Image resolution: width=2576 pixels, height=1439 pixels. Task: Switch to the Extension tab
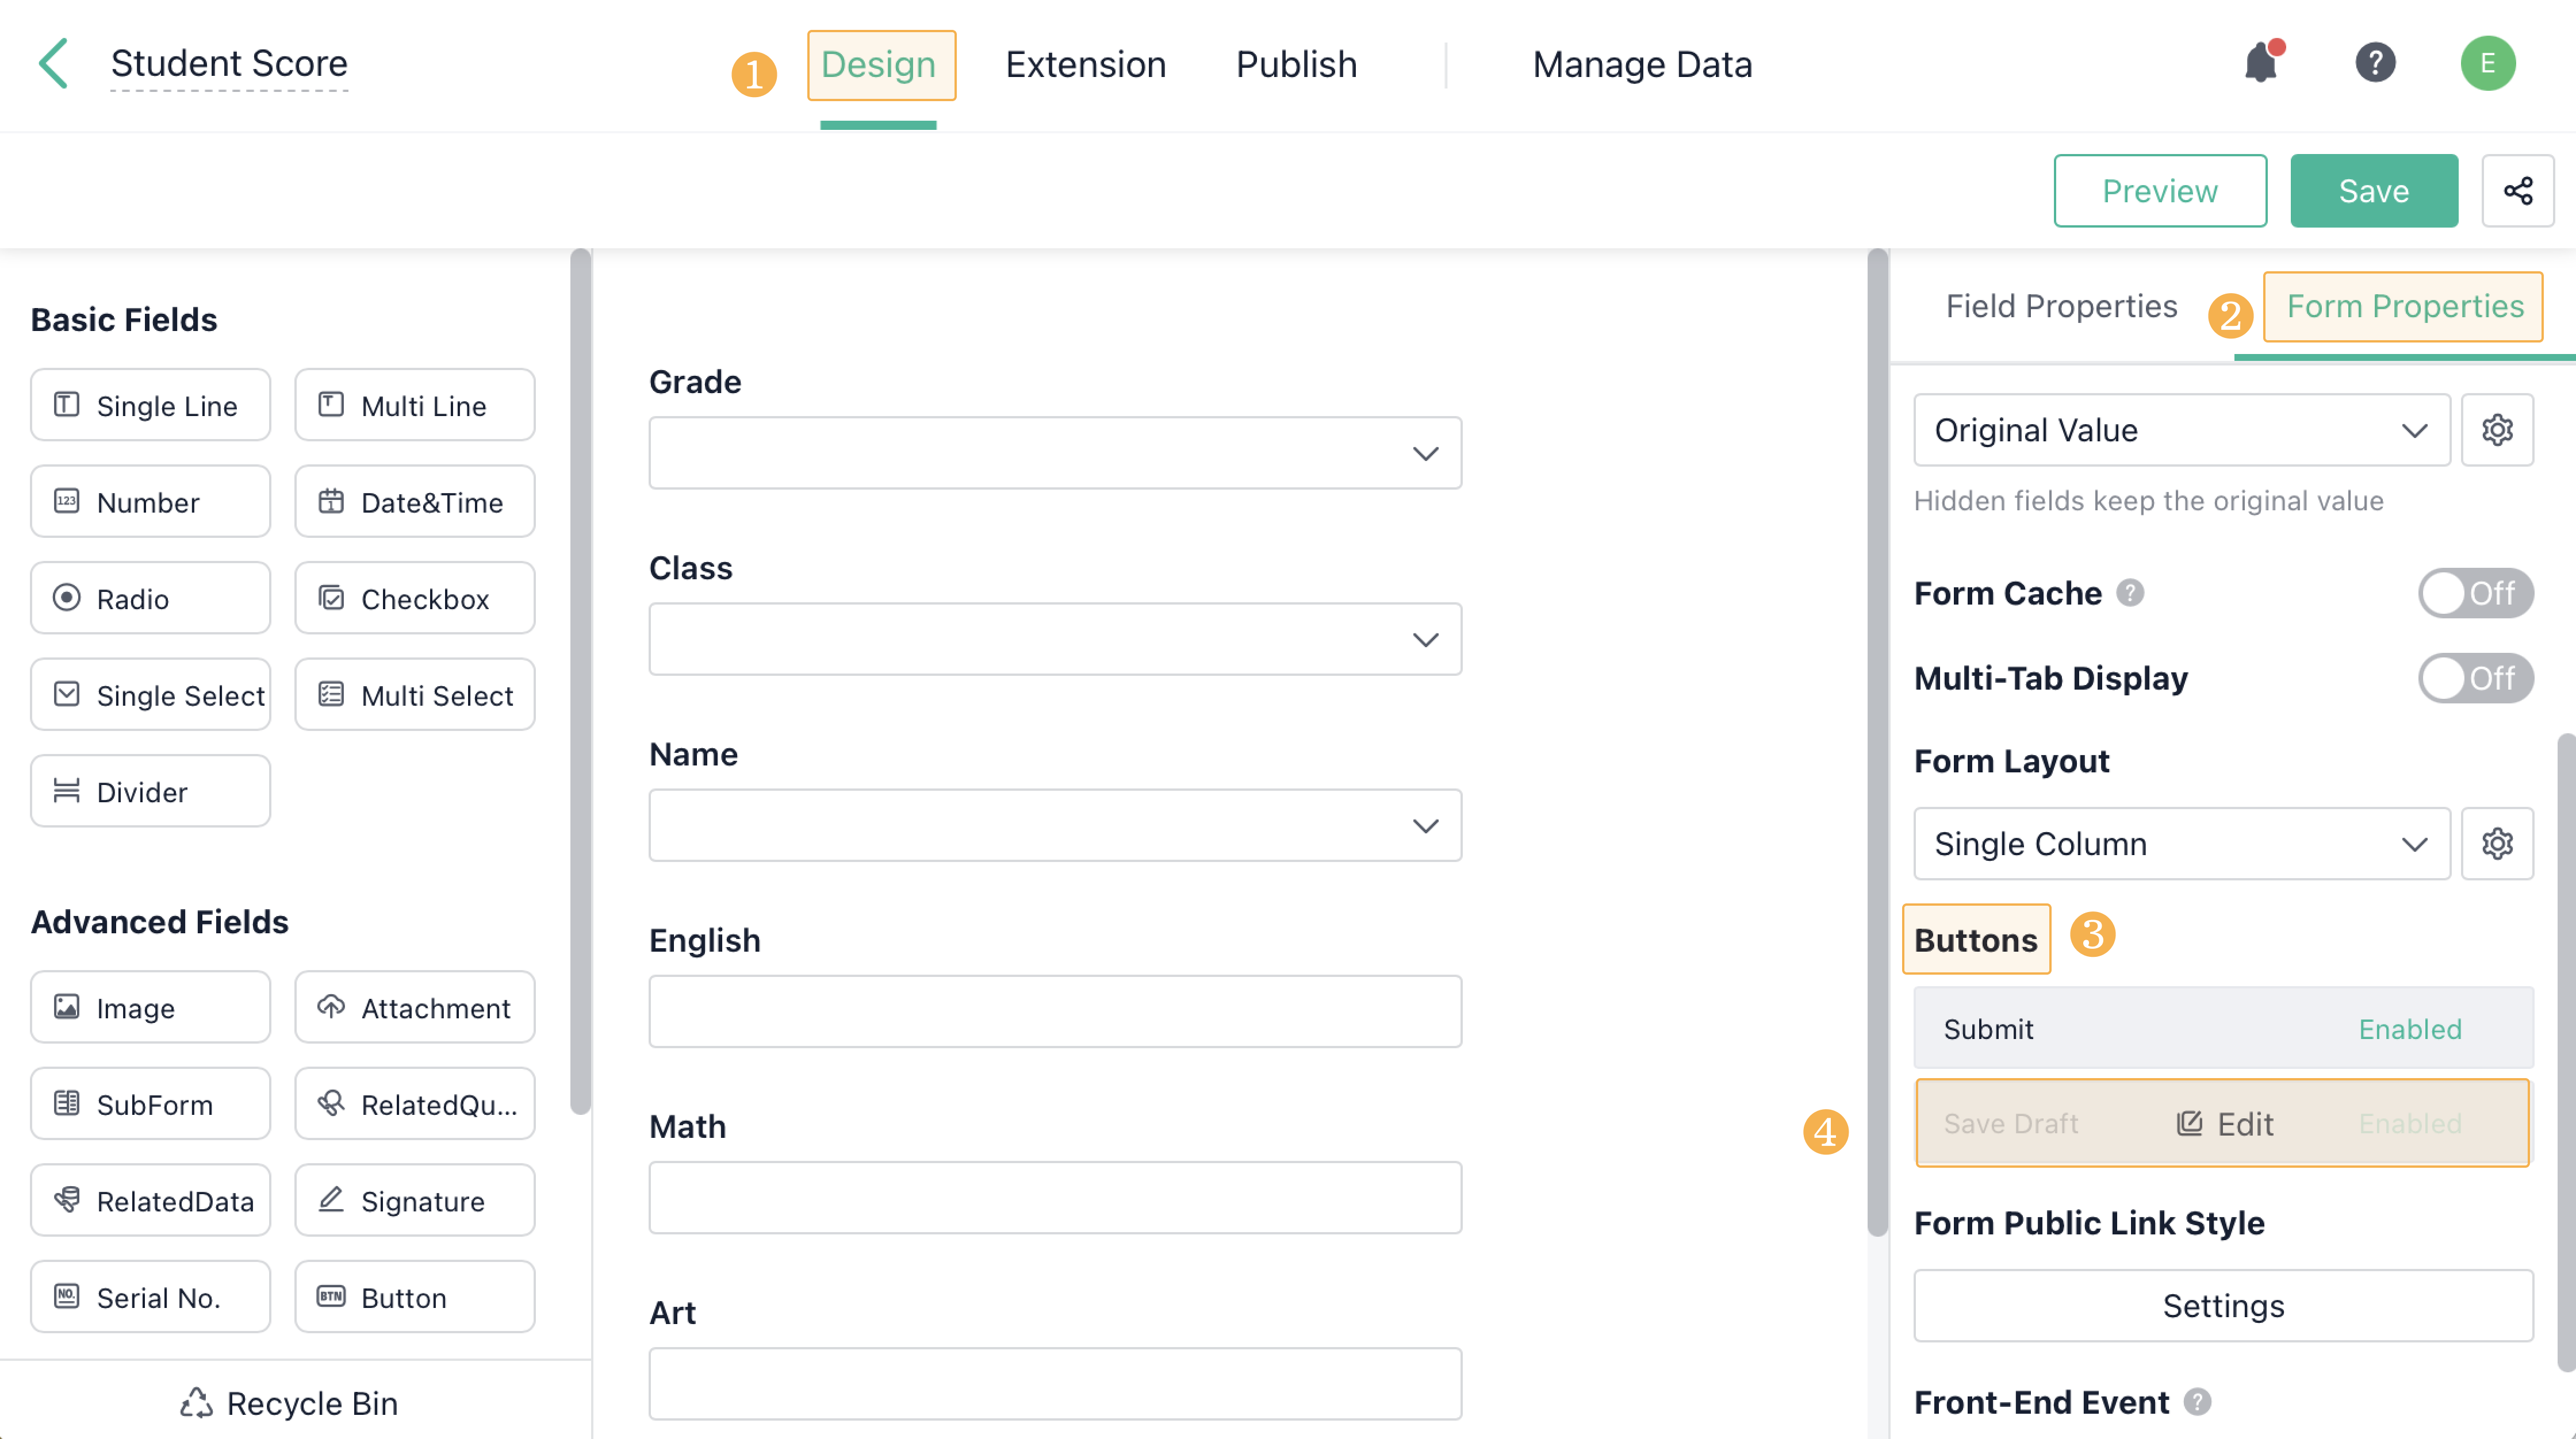(1085, 65)
